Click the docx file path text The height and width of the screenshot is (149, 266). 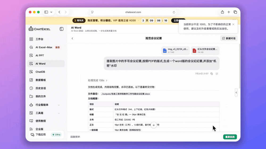tap(126, 94)
